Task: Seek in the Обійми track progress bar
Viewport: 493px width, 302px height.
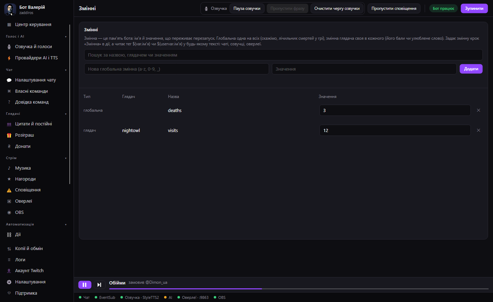Action: click(299, 289)
